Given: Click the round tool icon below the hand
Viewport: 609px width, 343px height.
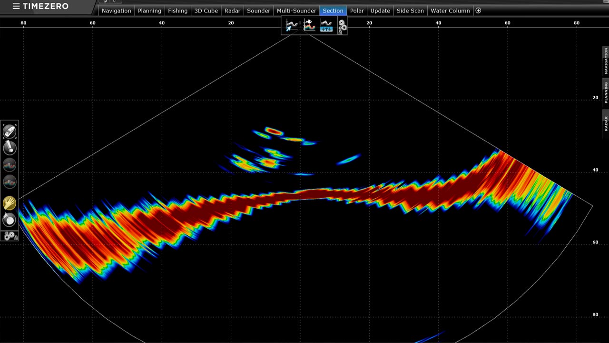Looking at the screenshot, I should [x=10, y=220].
